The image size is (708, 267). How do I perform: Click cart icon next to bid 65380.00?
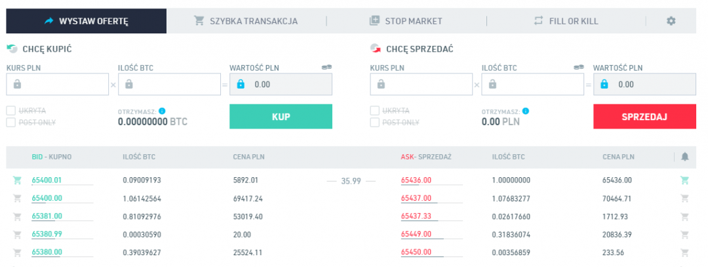[17, 252]
